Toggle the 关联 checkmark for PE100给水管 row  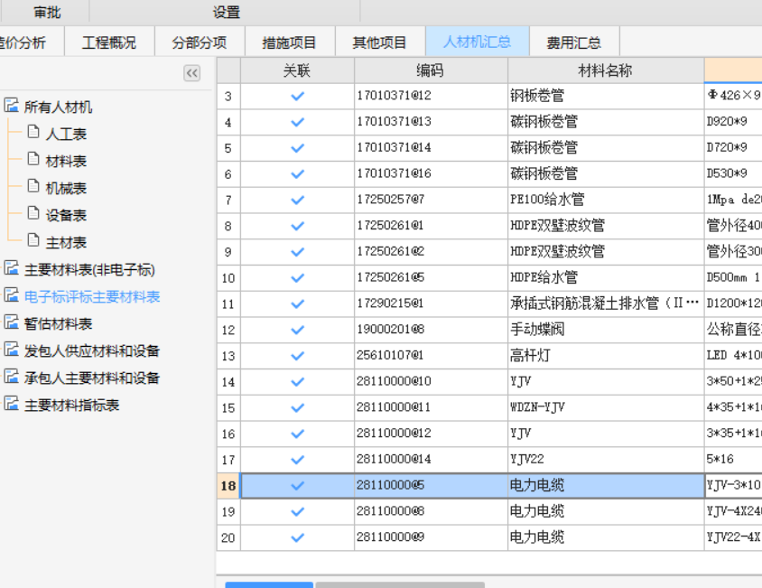coord(297,200)
